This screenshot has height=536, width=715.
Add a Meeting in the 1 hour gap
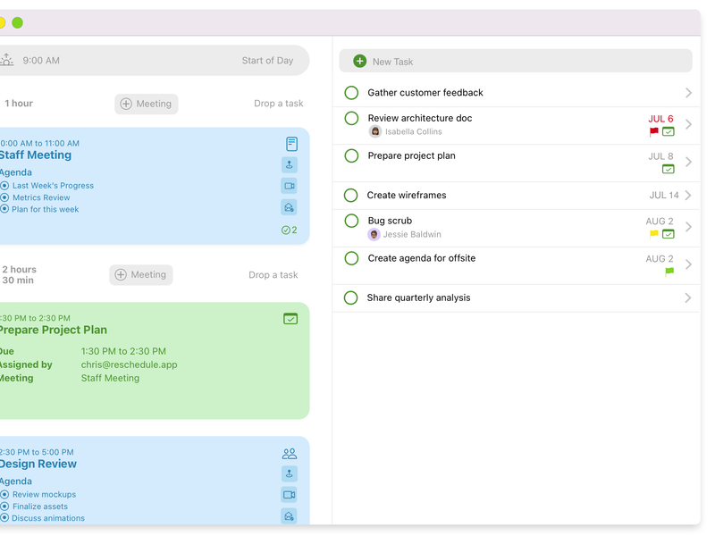(146, 104)
